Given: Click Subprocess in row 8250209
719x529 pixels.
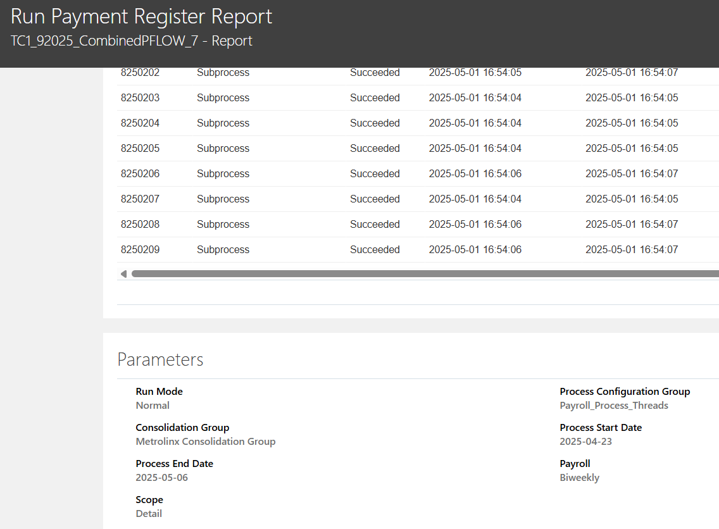Looking at the screenshot, I should tap(223, 249).
